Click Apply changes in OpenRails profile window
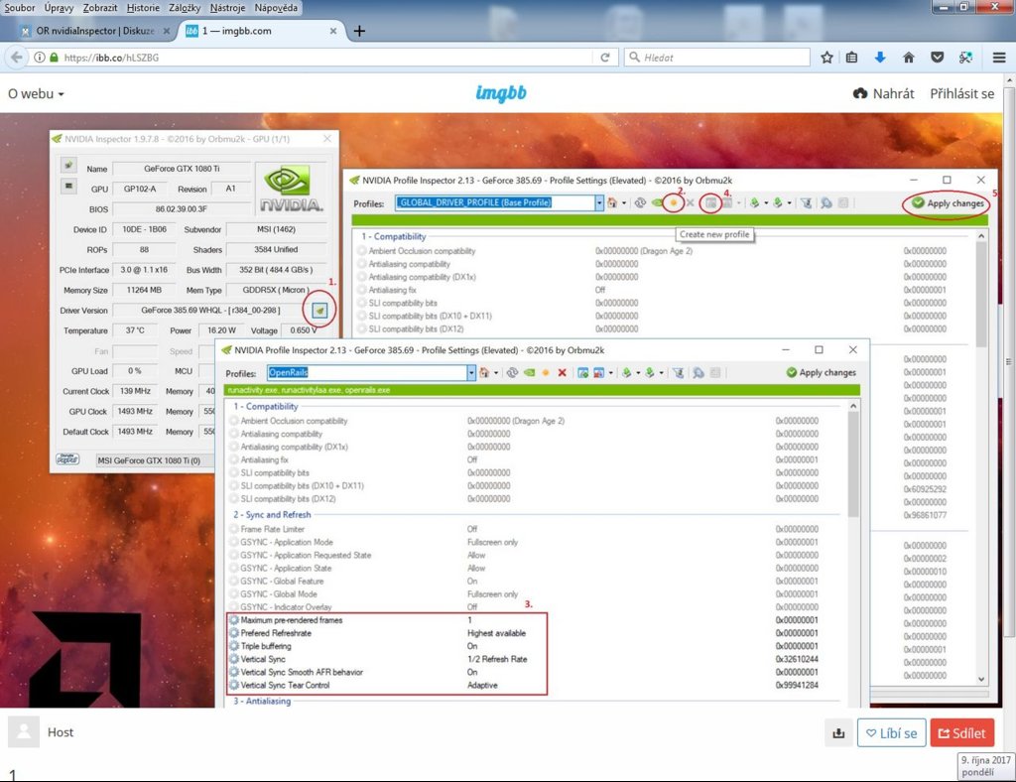 click(821, 372)
